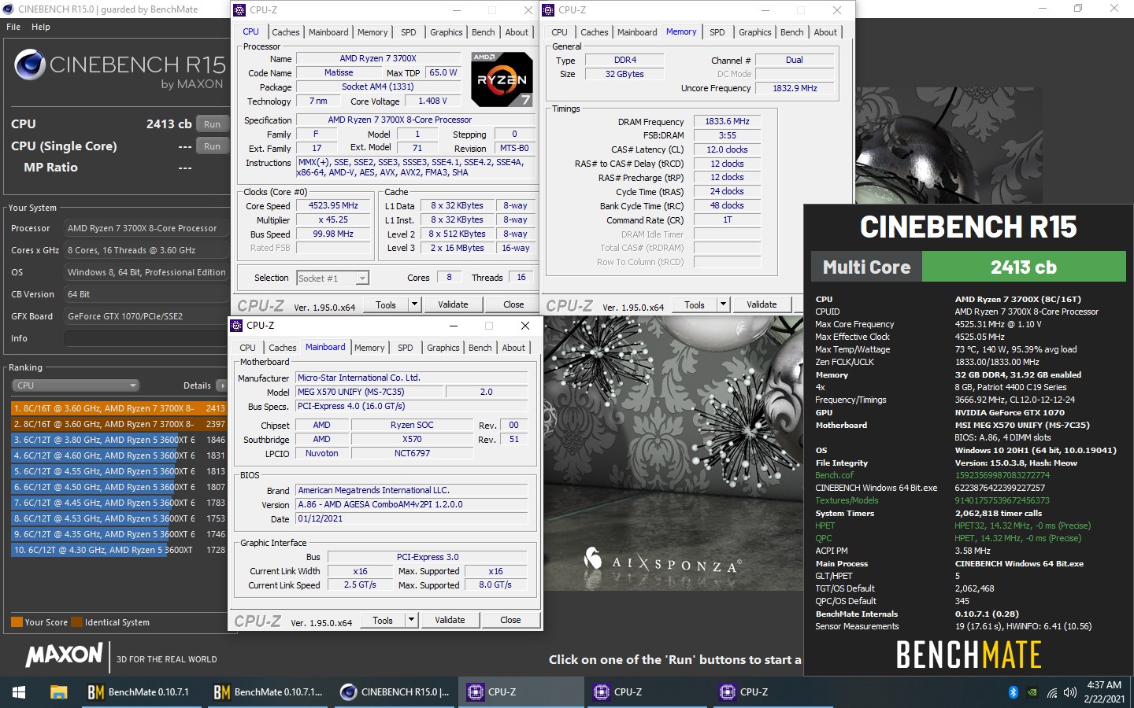The width and height of the screenshot is (1134, 708).
Task: Click the Your Score orange legend swatch
Action: pyautogui.click(x=17, y=622)
